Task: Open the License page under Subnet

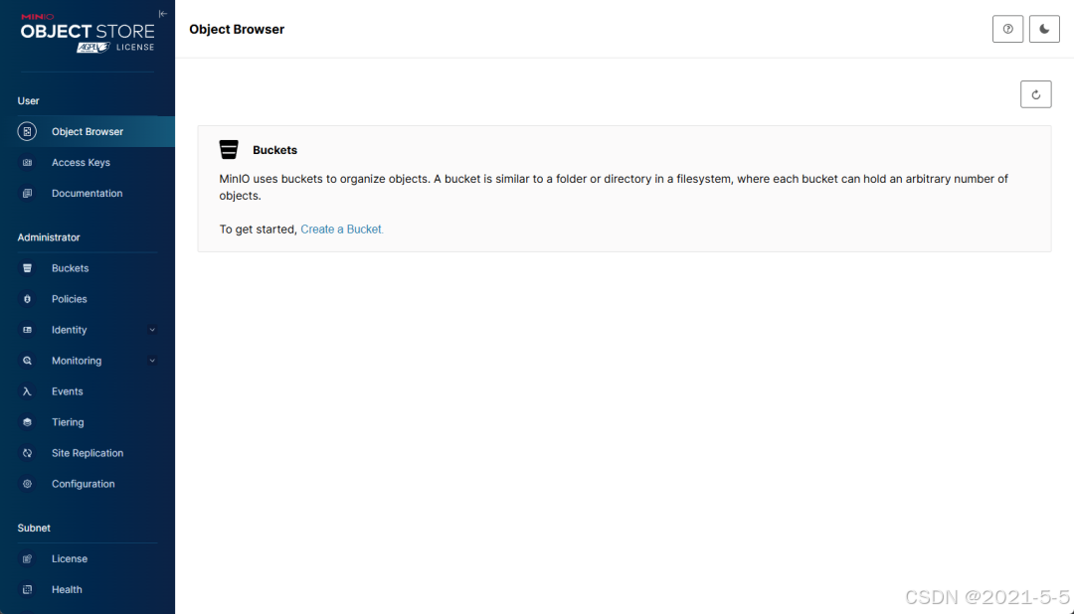Action: pos(68,558)
